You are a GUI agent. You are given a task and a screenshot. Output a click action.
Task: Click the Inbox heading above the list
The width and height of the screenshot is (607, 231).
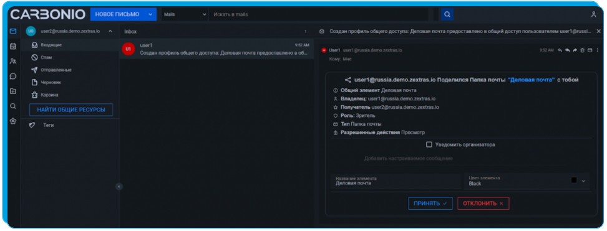coord(130,32)
